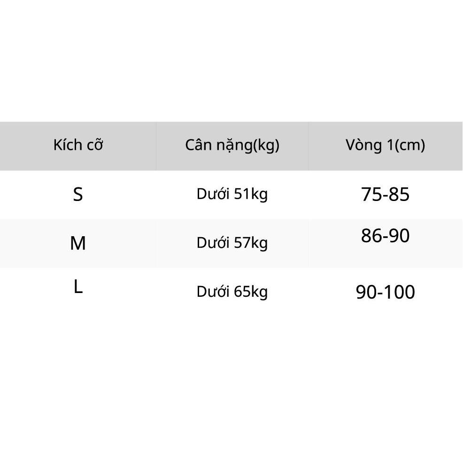The width and height of the screenshot is (463, 463).
Task: Click the size "M" cell
Action: (x=78, y=243)
